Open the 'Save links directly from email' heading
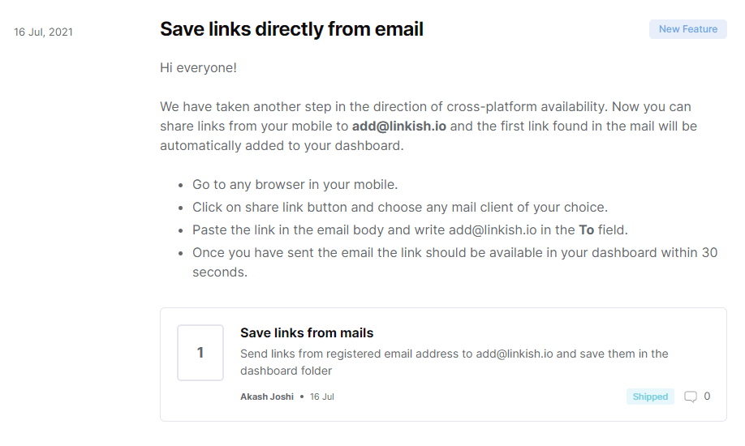Screen dimensions: 745x446 pyautogui.click(x=291, y=29)
